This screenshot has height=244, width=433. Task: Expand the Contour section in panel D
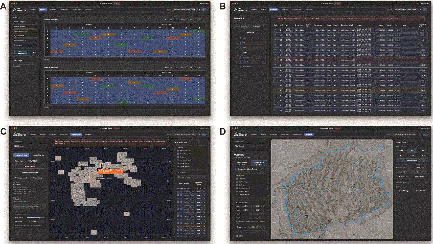point(250,236)
